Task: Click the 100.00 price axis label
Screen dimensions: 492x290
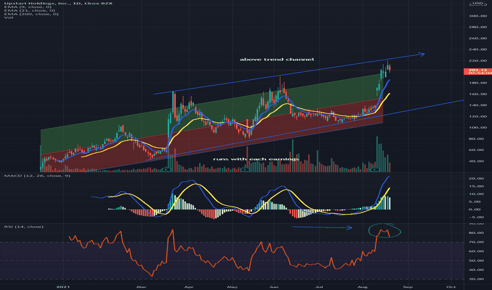Action: 478,128
